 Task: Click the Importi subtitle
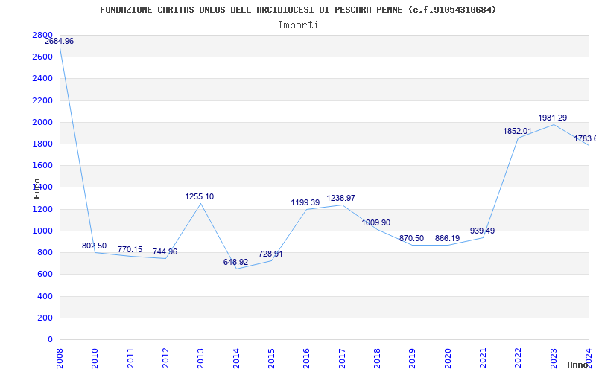tap(298, 25)
